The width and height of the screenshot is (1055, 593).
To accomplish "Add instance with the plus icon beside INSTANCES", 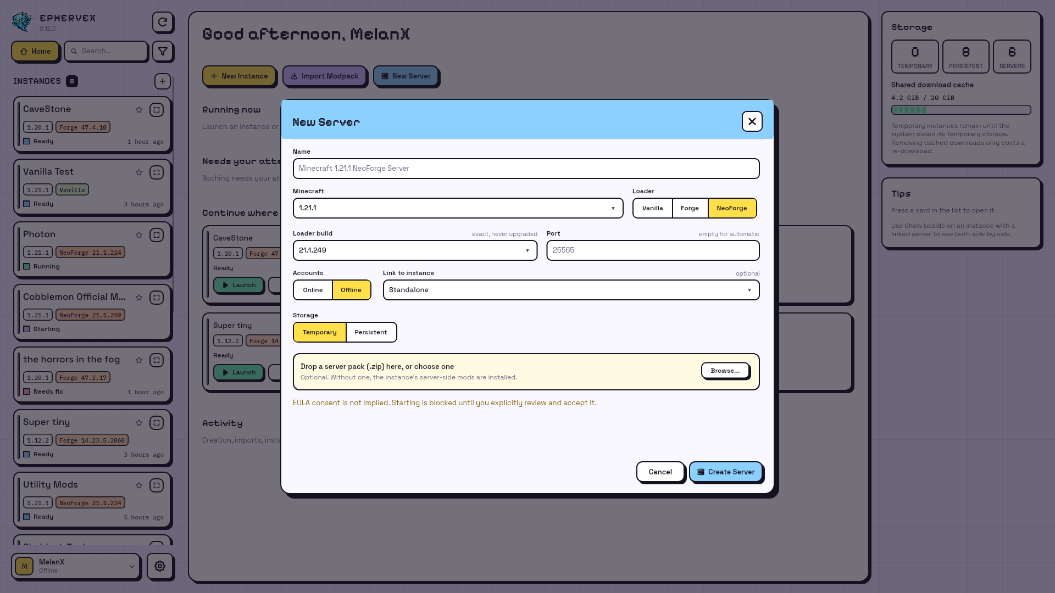I will (x=163, y=81).
